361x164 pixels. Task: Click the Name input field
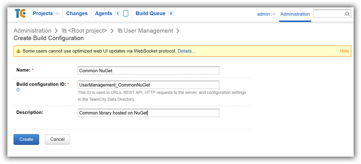(148, 71)
